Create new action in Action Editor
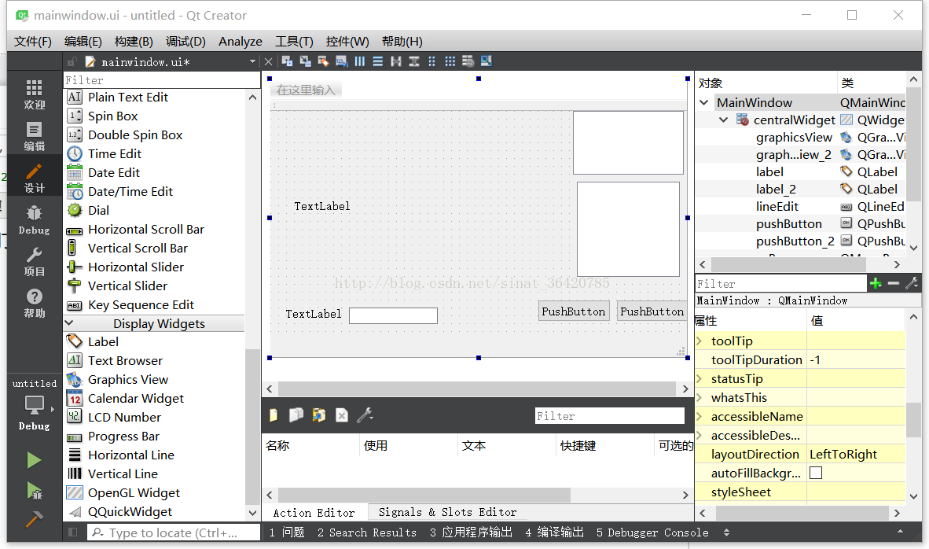929x549 pixels. point(274,415)
